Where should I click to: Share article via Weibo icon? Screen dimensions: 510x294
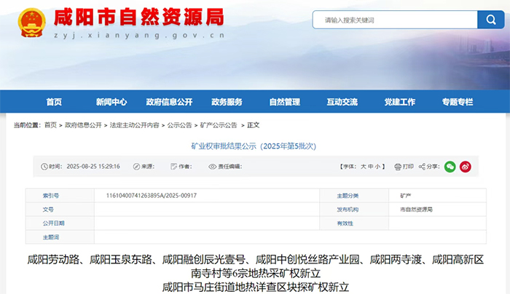466,167
